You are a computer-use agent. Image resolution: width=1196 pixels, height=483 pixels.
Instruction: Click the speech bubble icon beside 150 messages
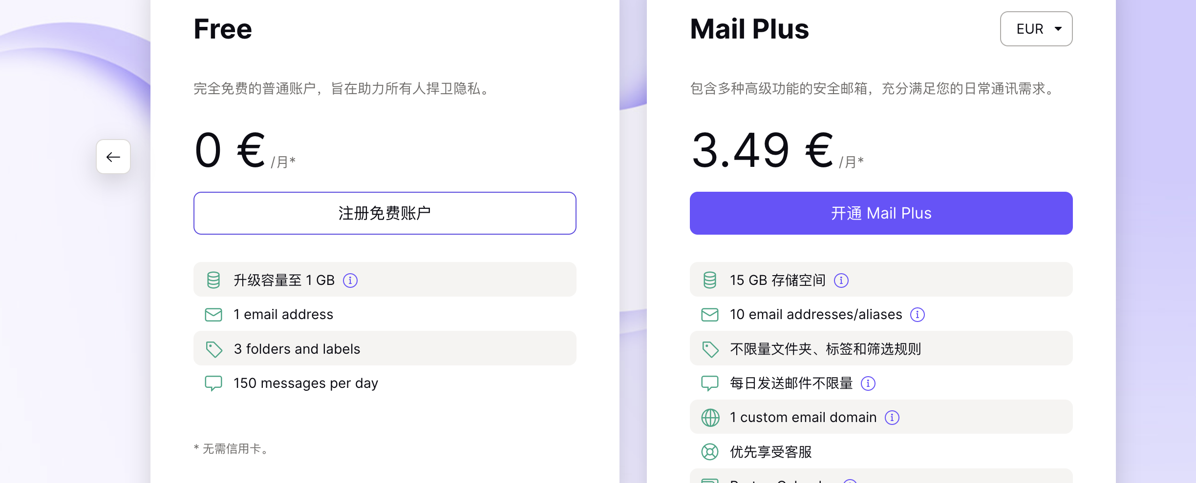pos(214,383)
